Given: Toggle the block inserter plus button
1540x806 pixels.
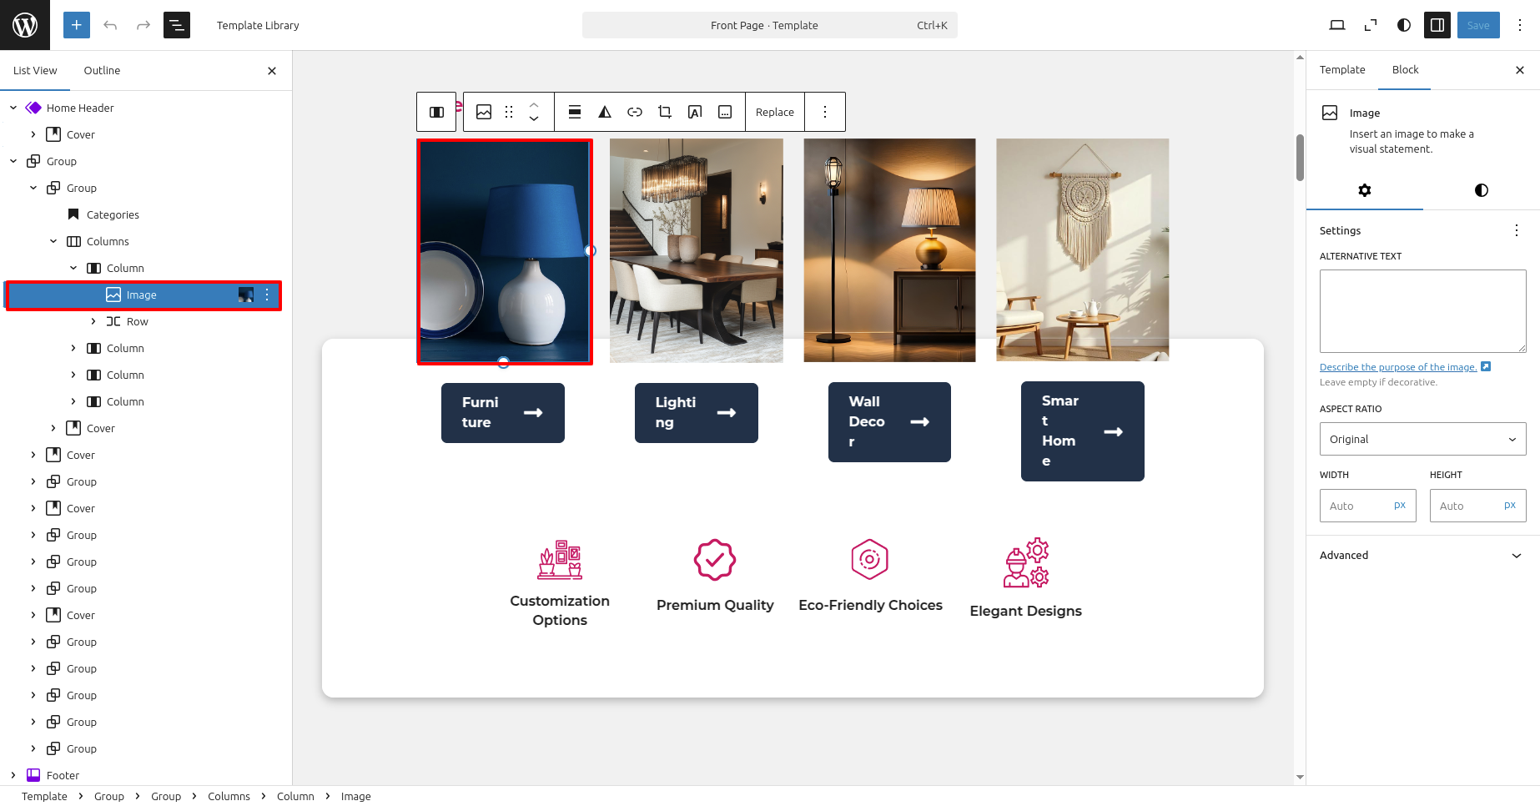Looking at the screenshot, I should click(76, 25).
